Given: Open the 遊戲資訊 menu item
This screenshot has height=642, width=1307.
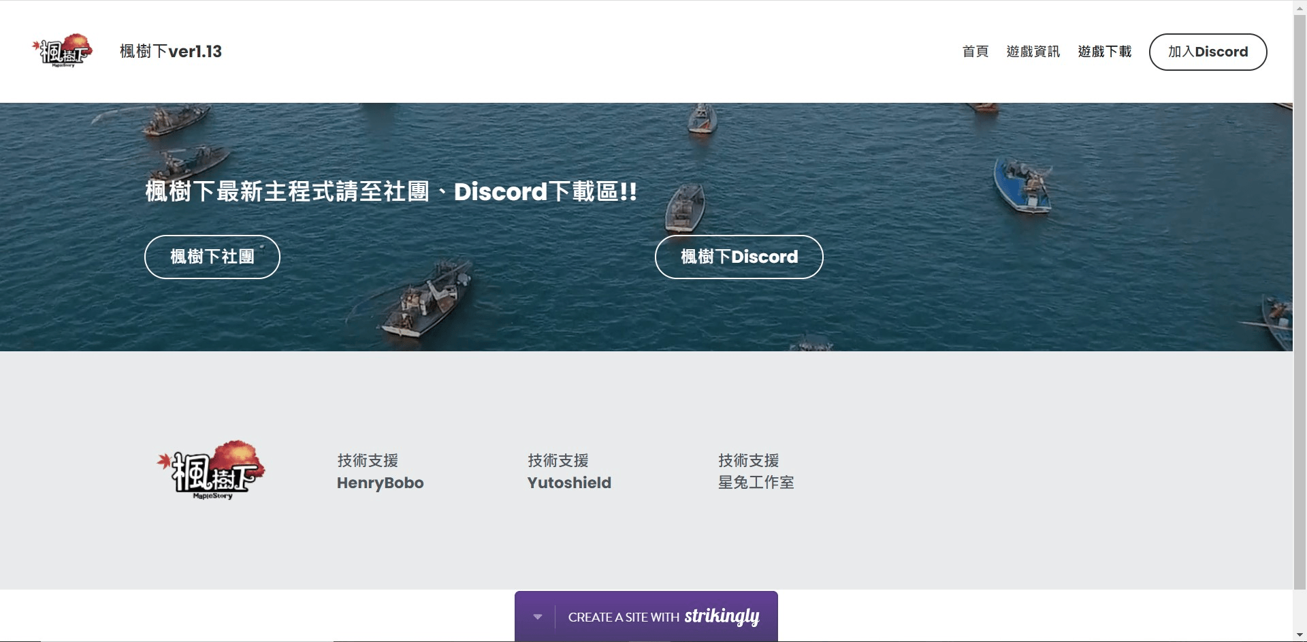Looking at the screenshot, I should click(1033, 51).
